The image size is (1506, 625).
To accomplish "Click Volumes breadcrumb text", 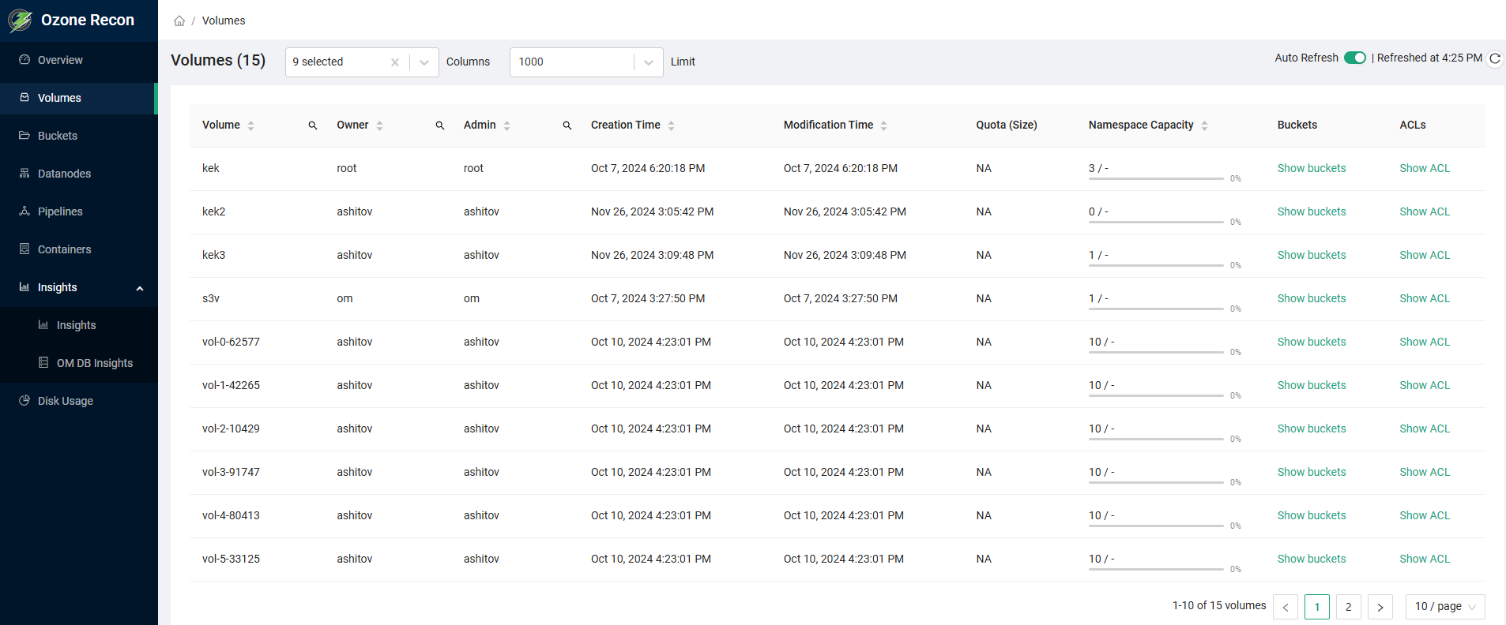I will [224, 21].
